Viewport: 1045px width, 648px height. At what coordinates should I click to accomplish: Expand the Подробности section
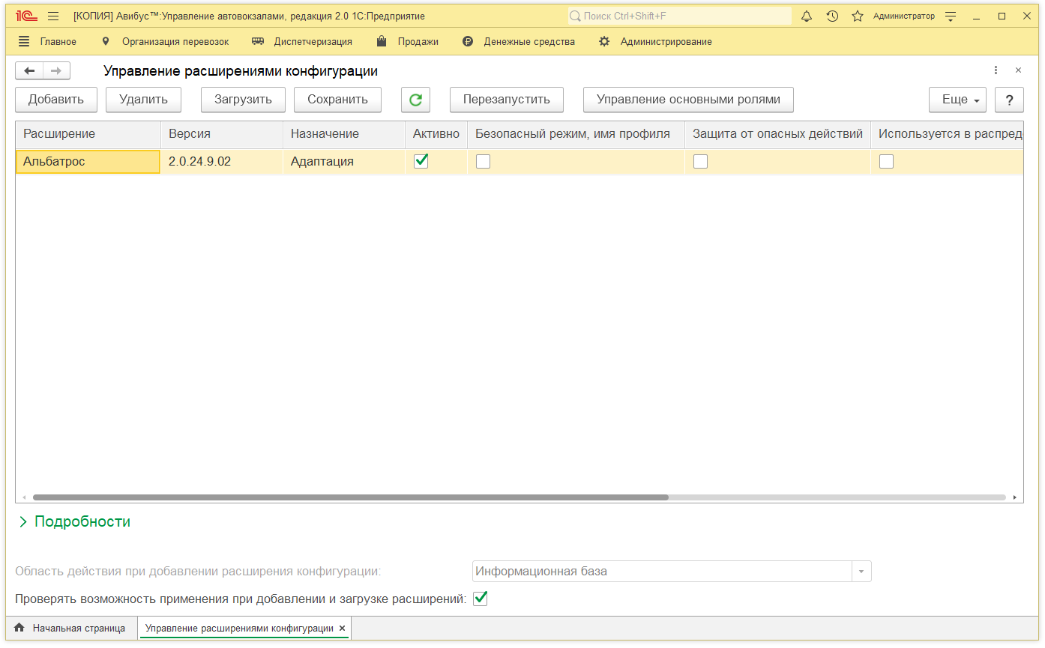pos(73,521)
